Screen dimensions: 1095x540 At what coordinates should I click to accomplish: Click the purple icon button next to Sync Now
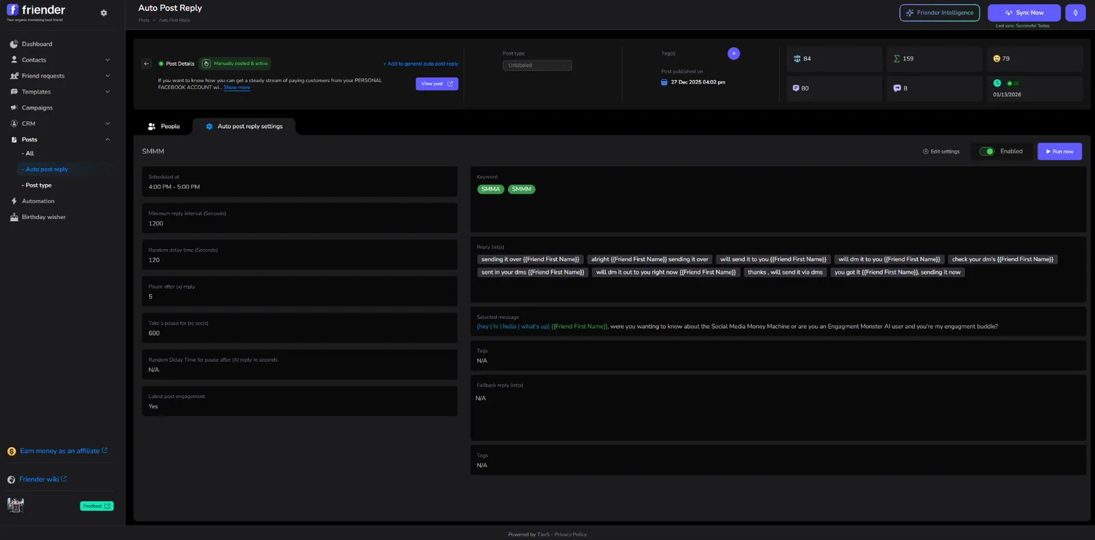tap(1075, 13)
